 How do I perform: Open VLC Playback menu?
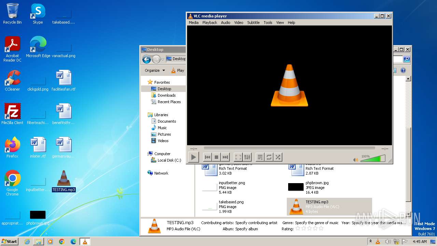(210, 23)
